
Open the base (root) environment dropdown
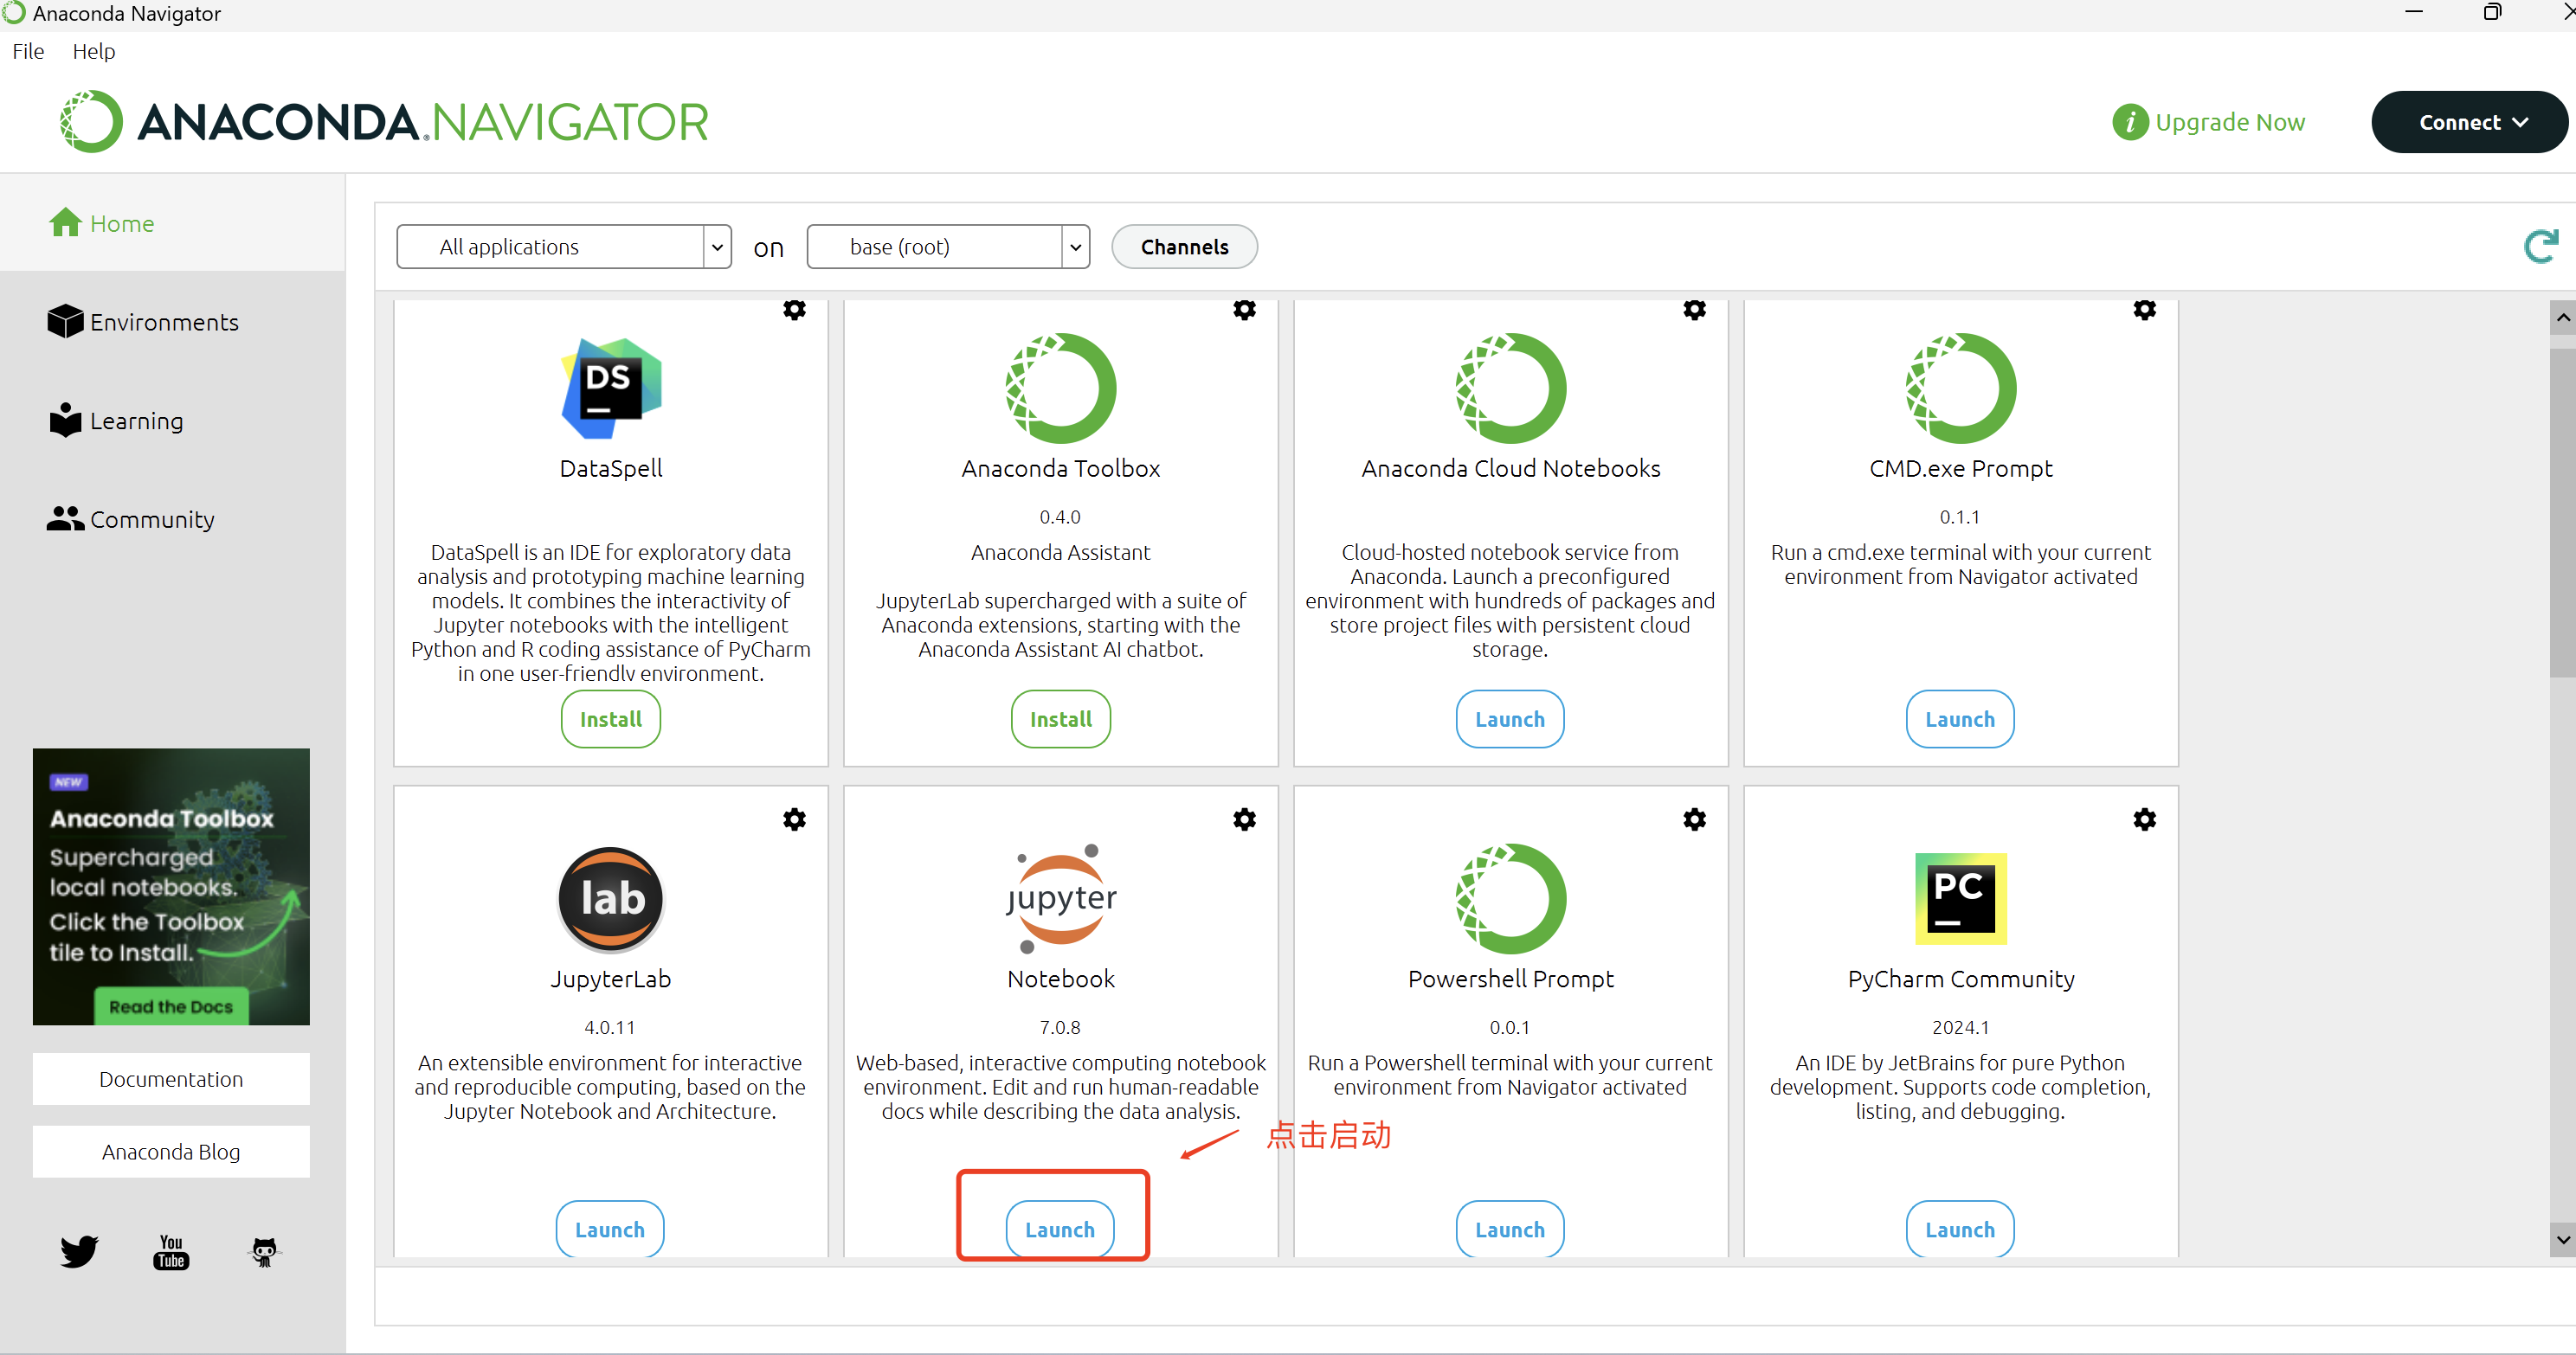947,247
